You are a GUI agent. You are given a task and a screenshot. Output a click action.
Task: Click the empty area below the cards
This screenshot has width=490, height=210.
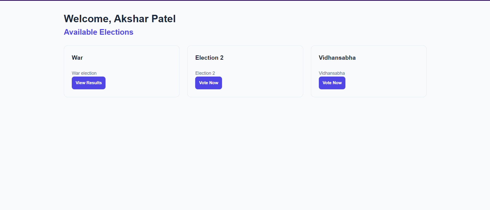click(x=245, y=140)
